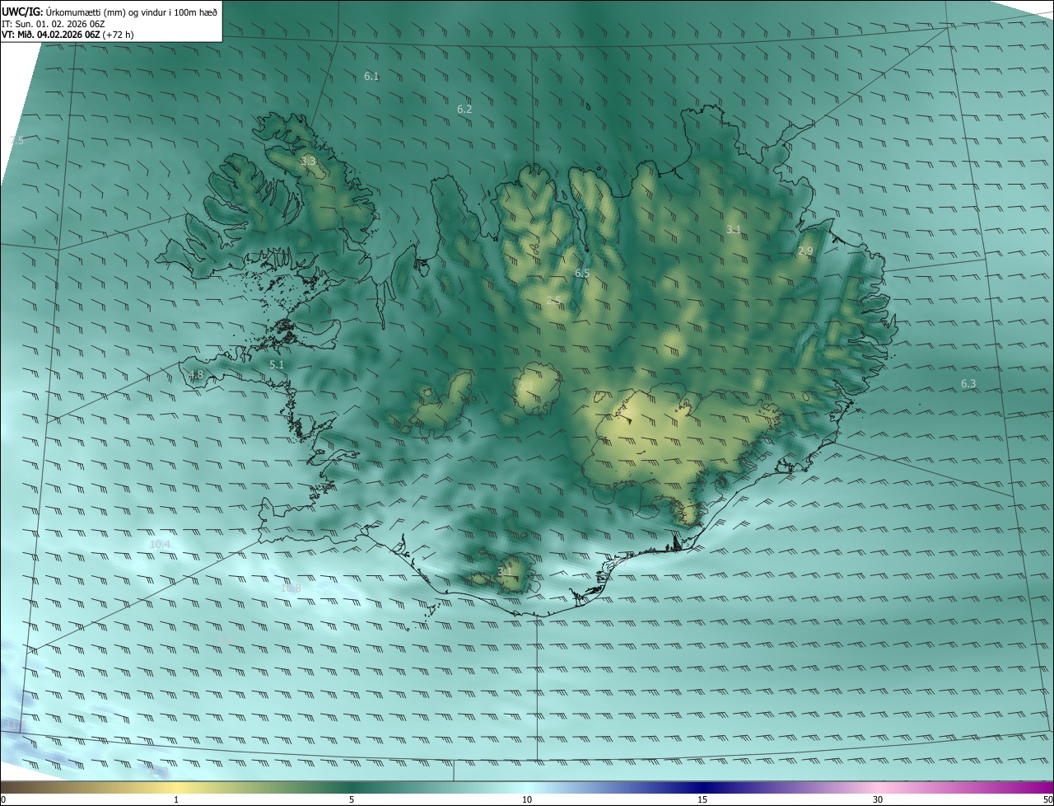Click the 6.3 value east of Iceland
The width and height of the screenshot is (1054, 806).
[x=968, y=383]
